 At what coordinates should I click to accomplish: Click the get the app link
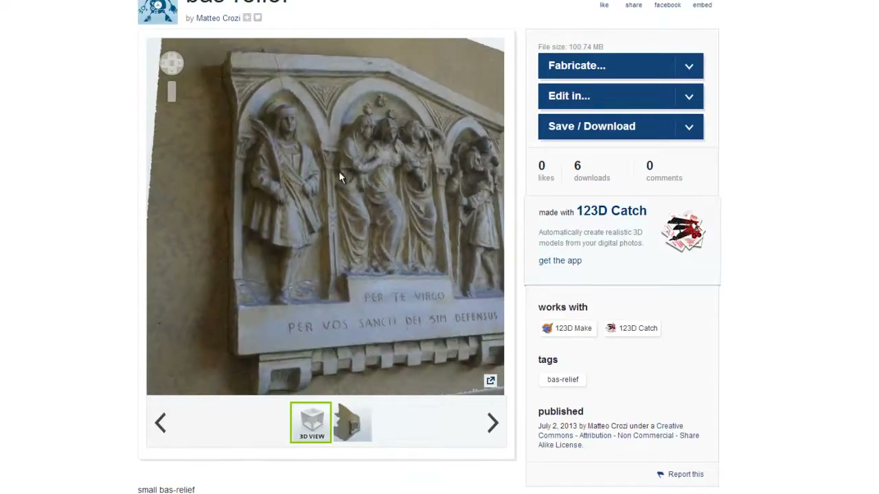pos(560,261)
